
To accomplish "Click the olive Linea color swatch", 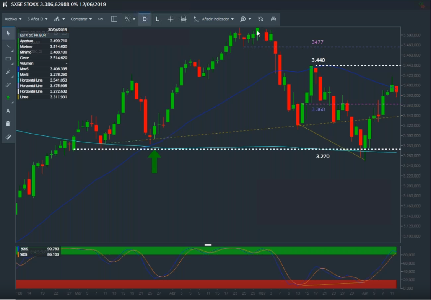I will click(18, 97).
